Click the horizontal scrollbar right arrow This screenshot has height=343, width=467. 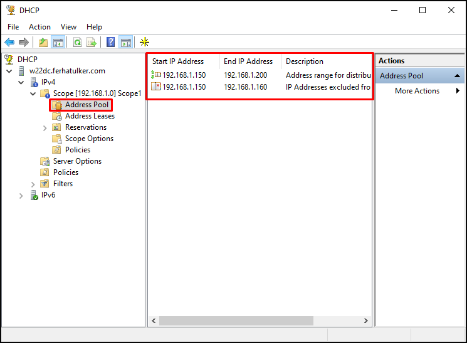click(365, 320)
